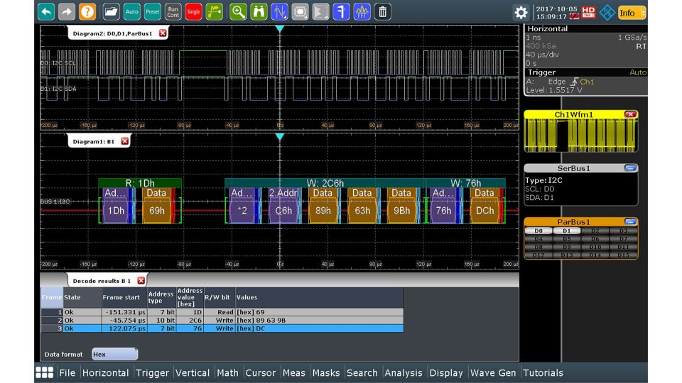The height and width of the screenshot is (383, 682).
Task: Open the Horizontal menu
Action: tap(105, 372)
